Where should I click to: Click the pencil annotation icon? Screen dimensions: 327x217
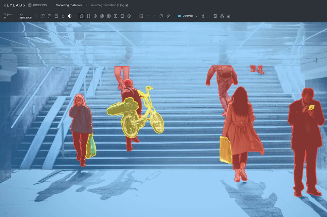168,16
